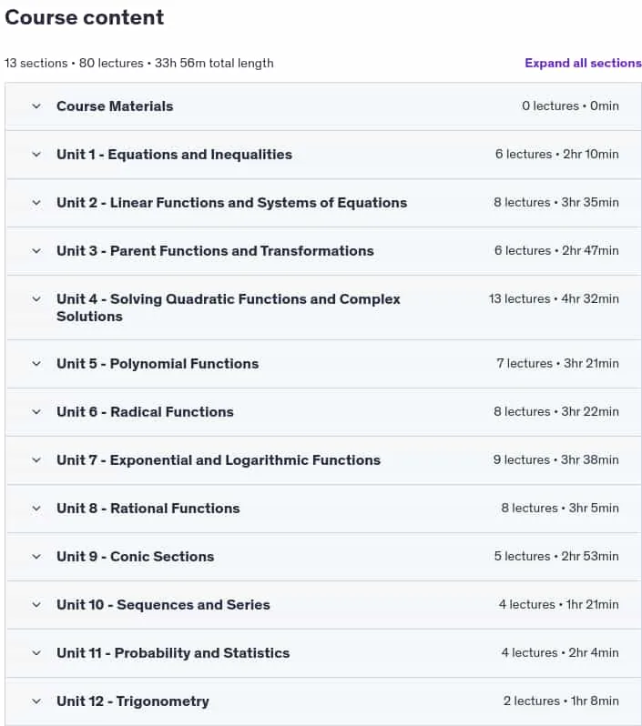Click Unit 12's 2 lectures 1hr 8min label
The image size is (642, 726).
pyautogui.click(x=561, y=701)
